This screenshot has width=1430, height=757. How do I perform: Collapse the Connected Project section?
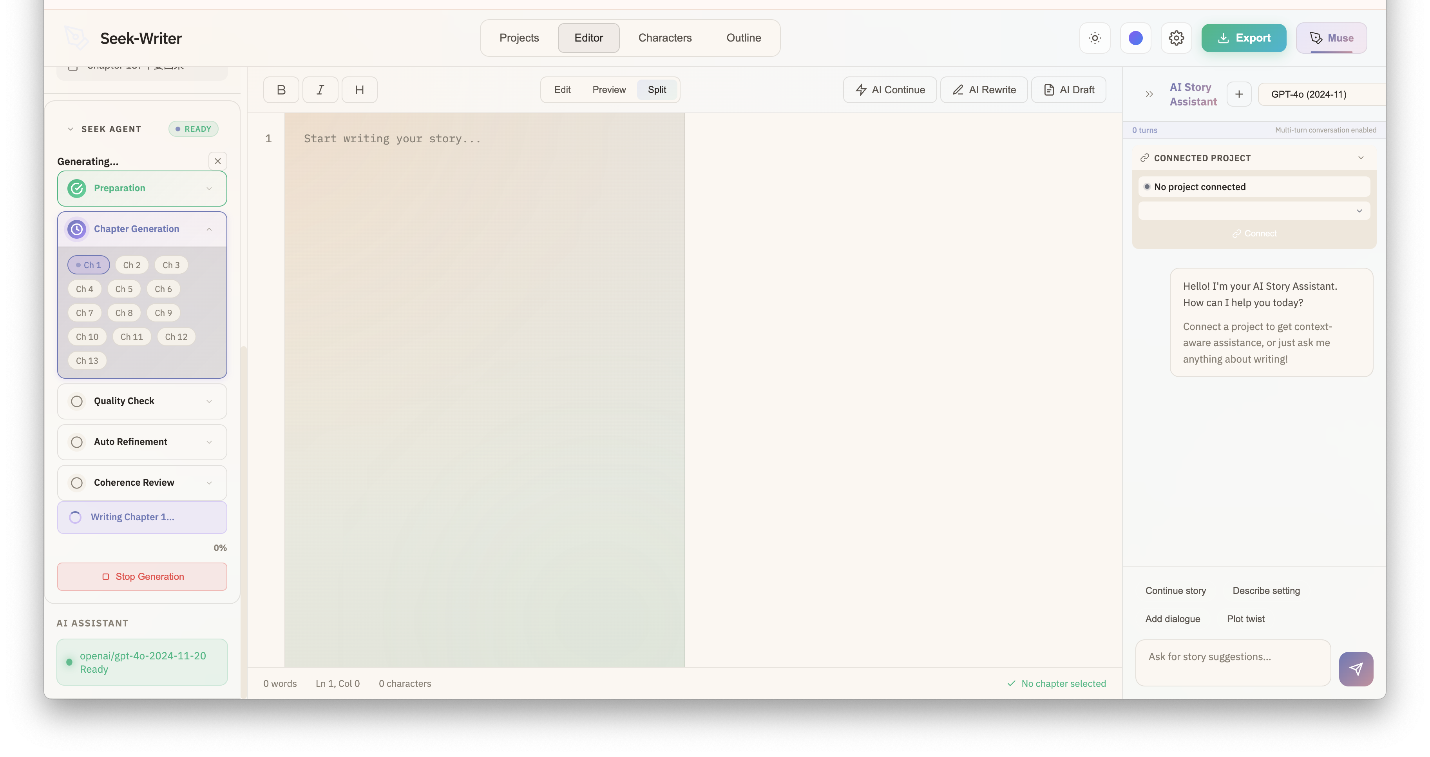(1361, 158)
